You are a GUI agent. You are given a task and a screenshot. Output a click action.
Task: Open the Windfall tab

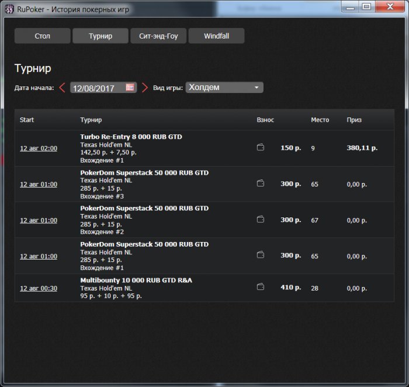(217, 36)
